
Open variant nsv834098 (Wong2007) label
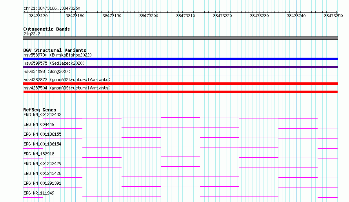[x=47, y=71]
